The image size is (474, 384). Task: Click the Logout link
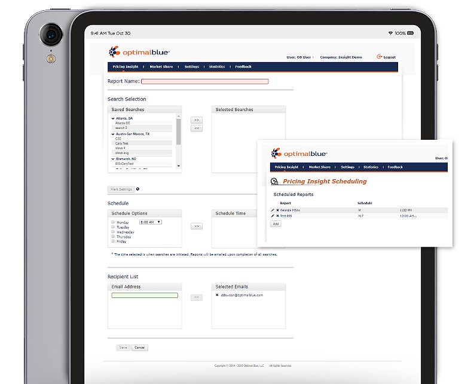click(x=389, y=57)
